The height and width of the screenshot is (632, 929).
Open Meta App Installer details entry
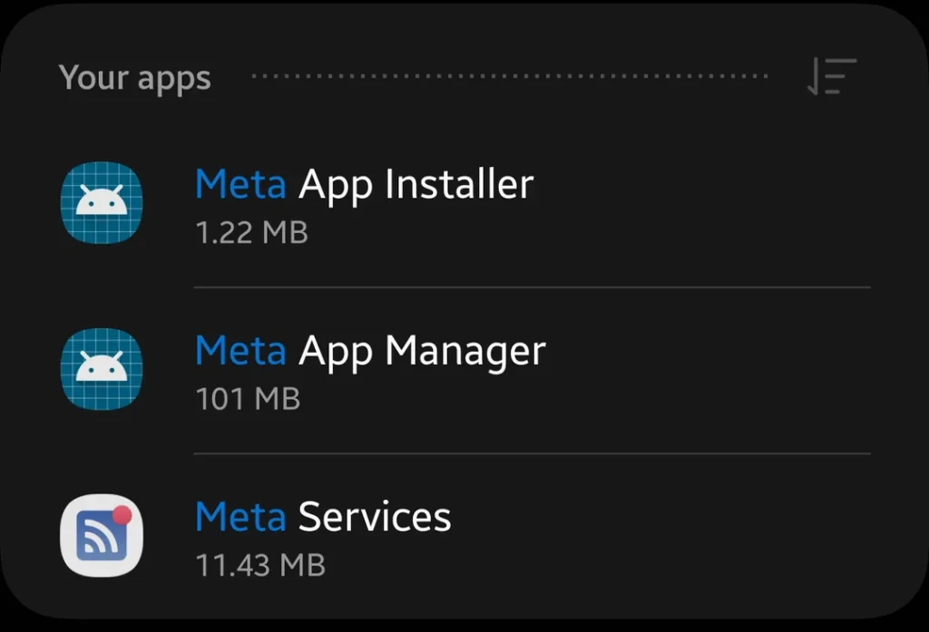pos(454,203)
